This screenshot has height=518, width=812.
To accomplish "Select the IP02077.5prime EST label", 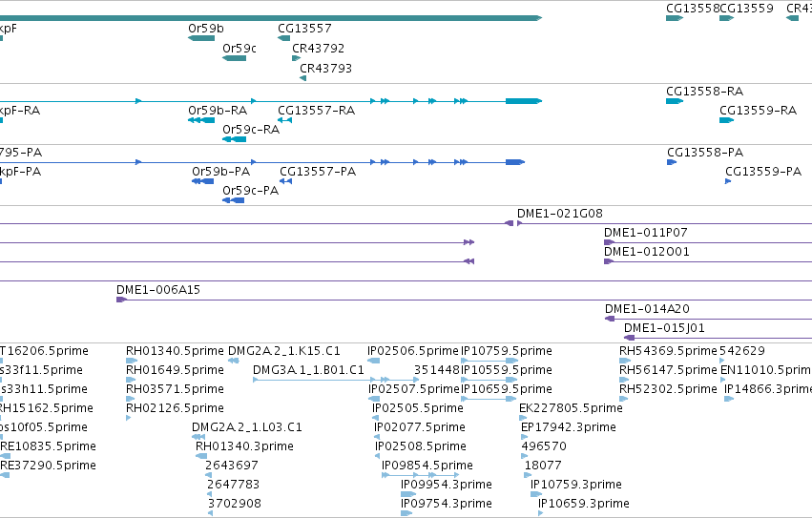I will pos(420,427).
